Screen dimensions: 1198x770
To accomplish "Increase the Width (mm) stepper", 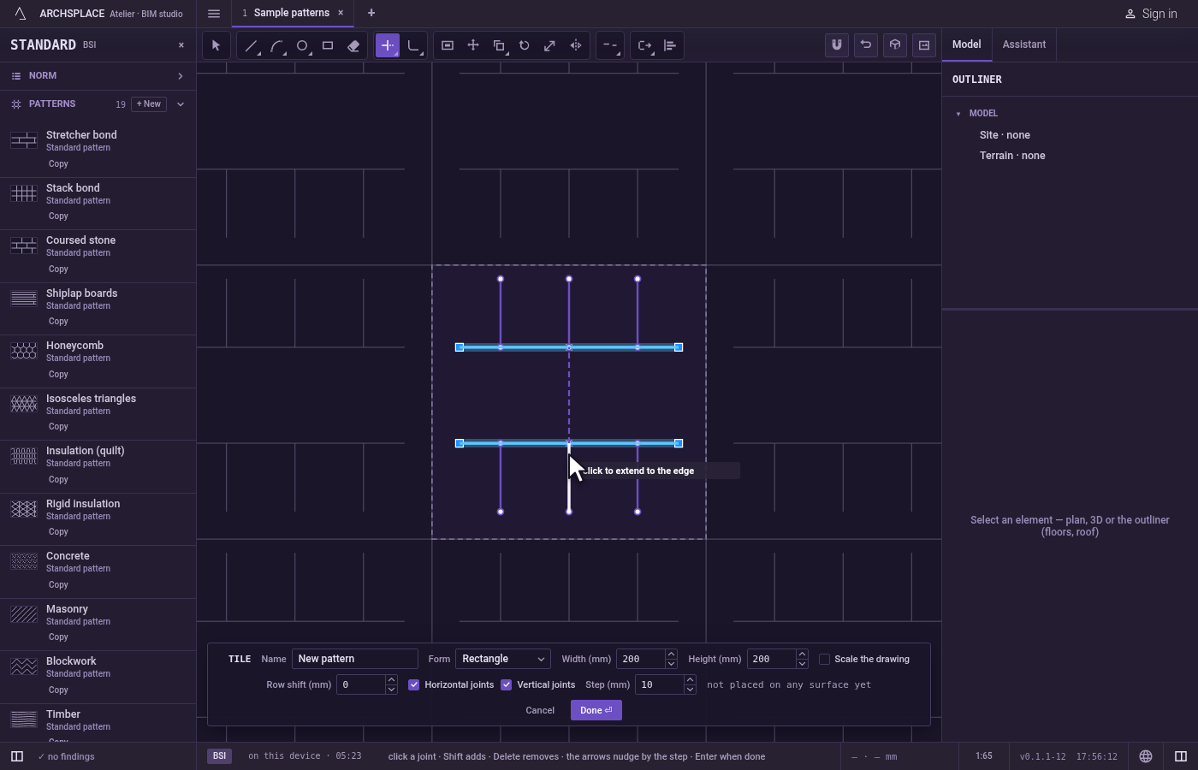I will pyautogui.click(x=671, y=654).
